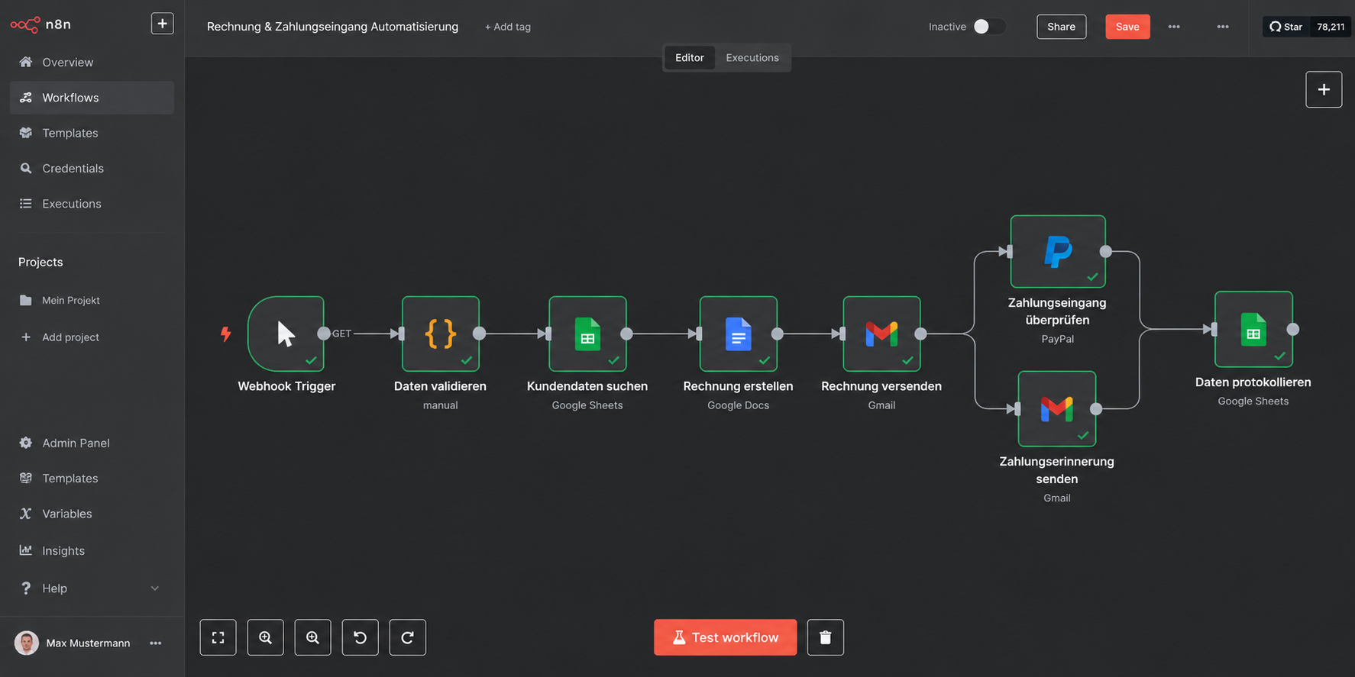Click the Google Docs subtitle text
Screen dimensions: 1355x677
[x=738, y=405]
